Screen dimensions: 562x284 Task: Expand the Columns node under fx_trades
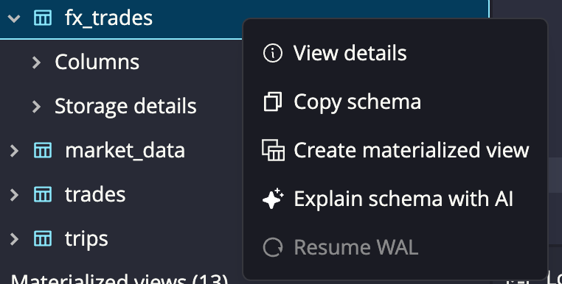[x=37, y=63]
